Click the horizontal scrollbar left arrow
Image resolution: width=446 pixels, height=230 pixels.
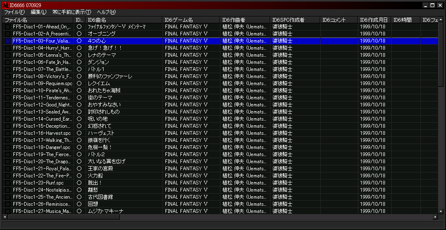tap(5, 217)
